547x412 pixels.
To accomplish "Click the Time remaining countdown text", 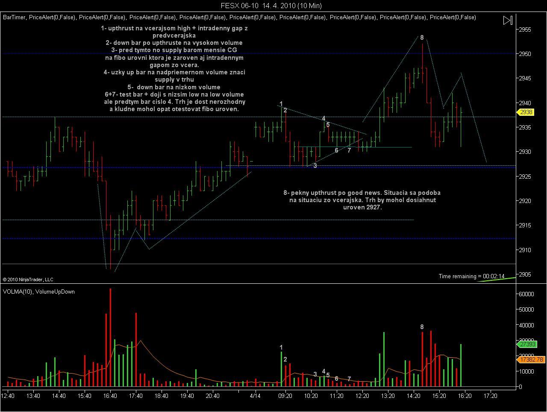I will tap(471, 276).
